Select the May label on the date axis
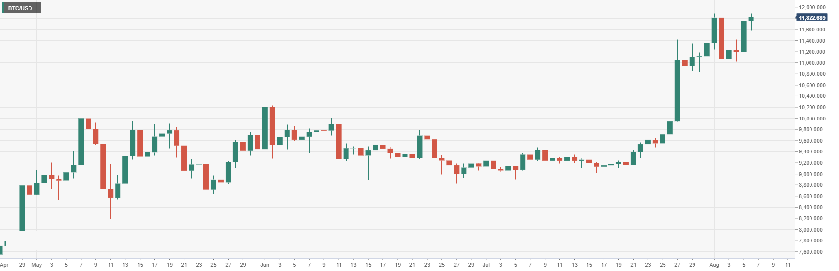The width and height of the screenshot is (839, 271). click(37, 265)
